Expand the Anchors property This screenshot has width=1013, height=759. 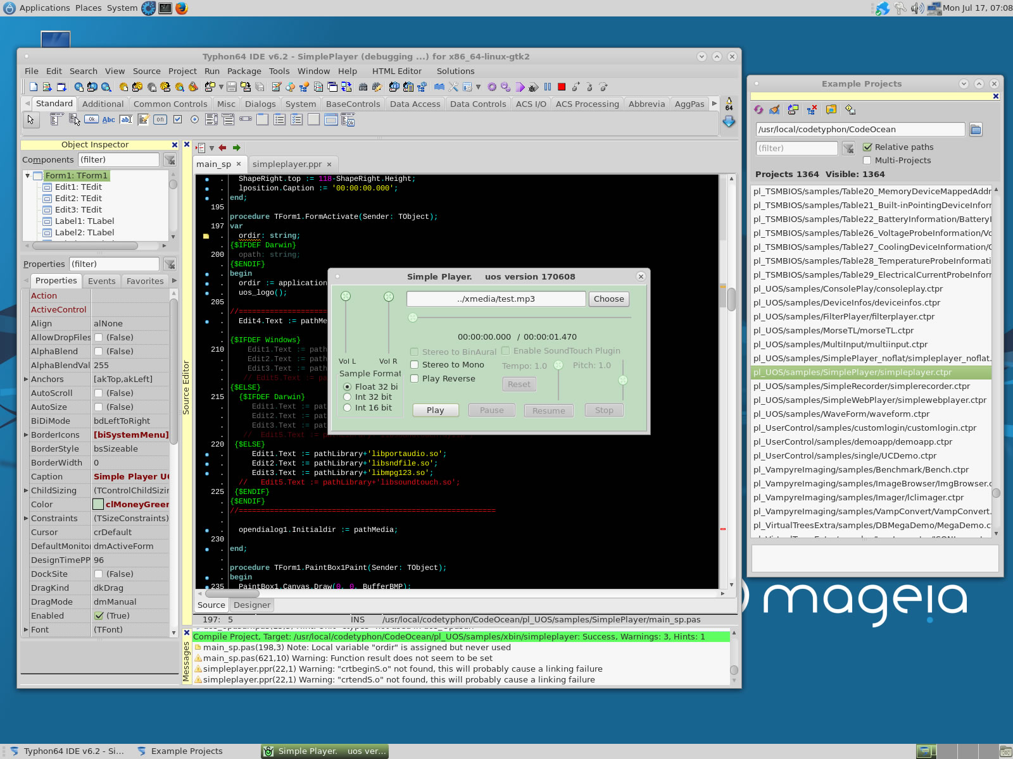point(26,379)
